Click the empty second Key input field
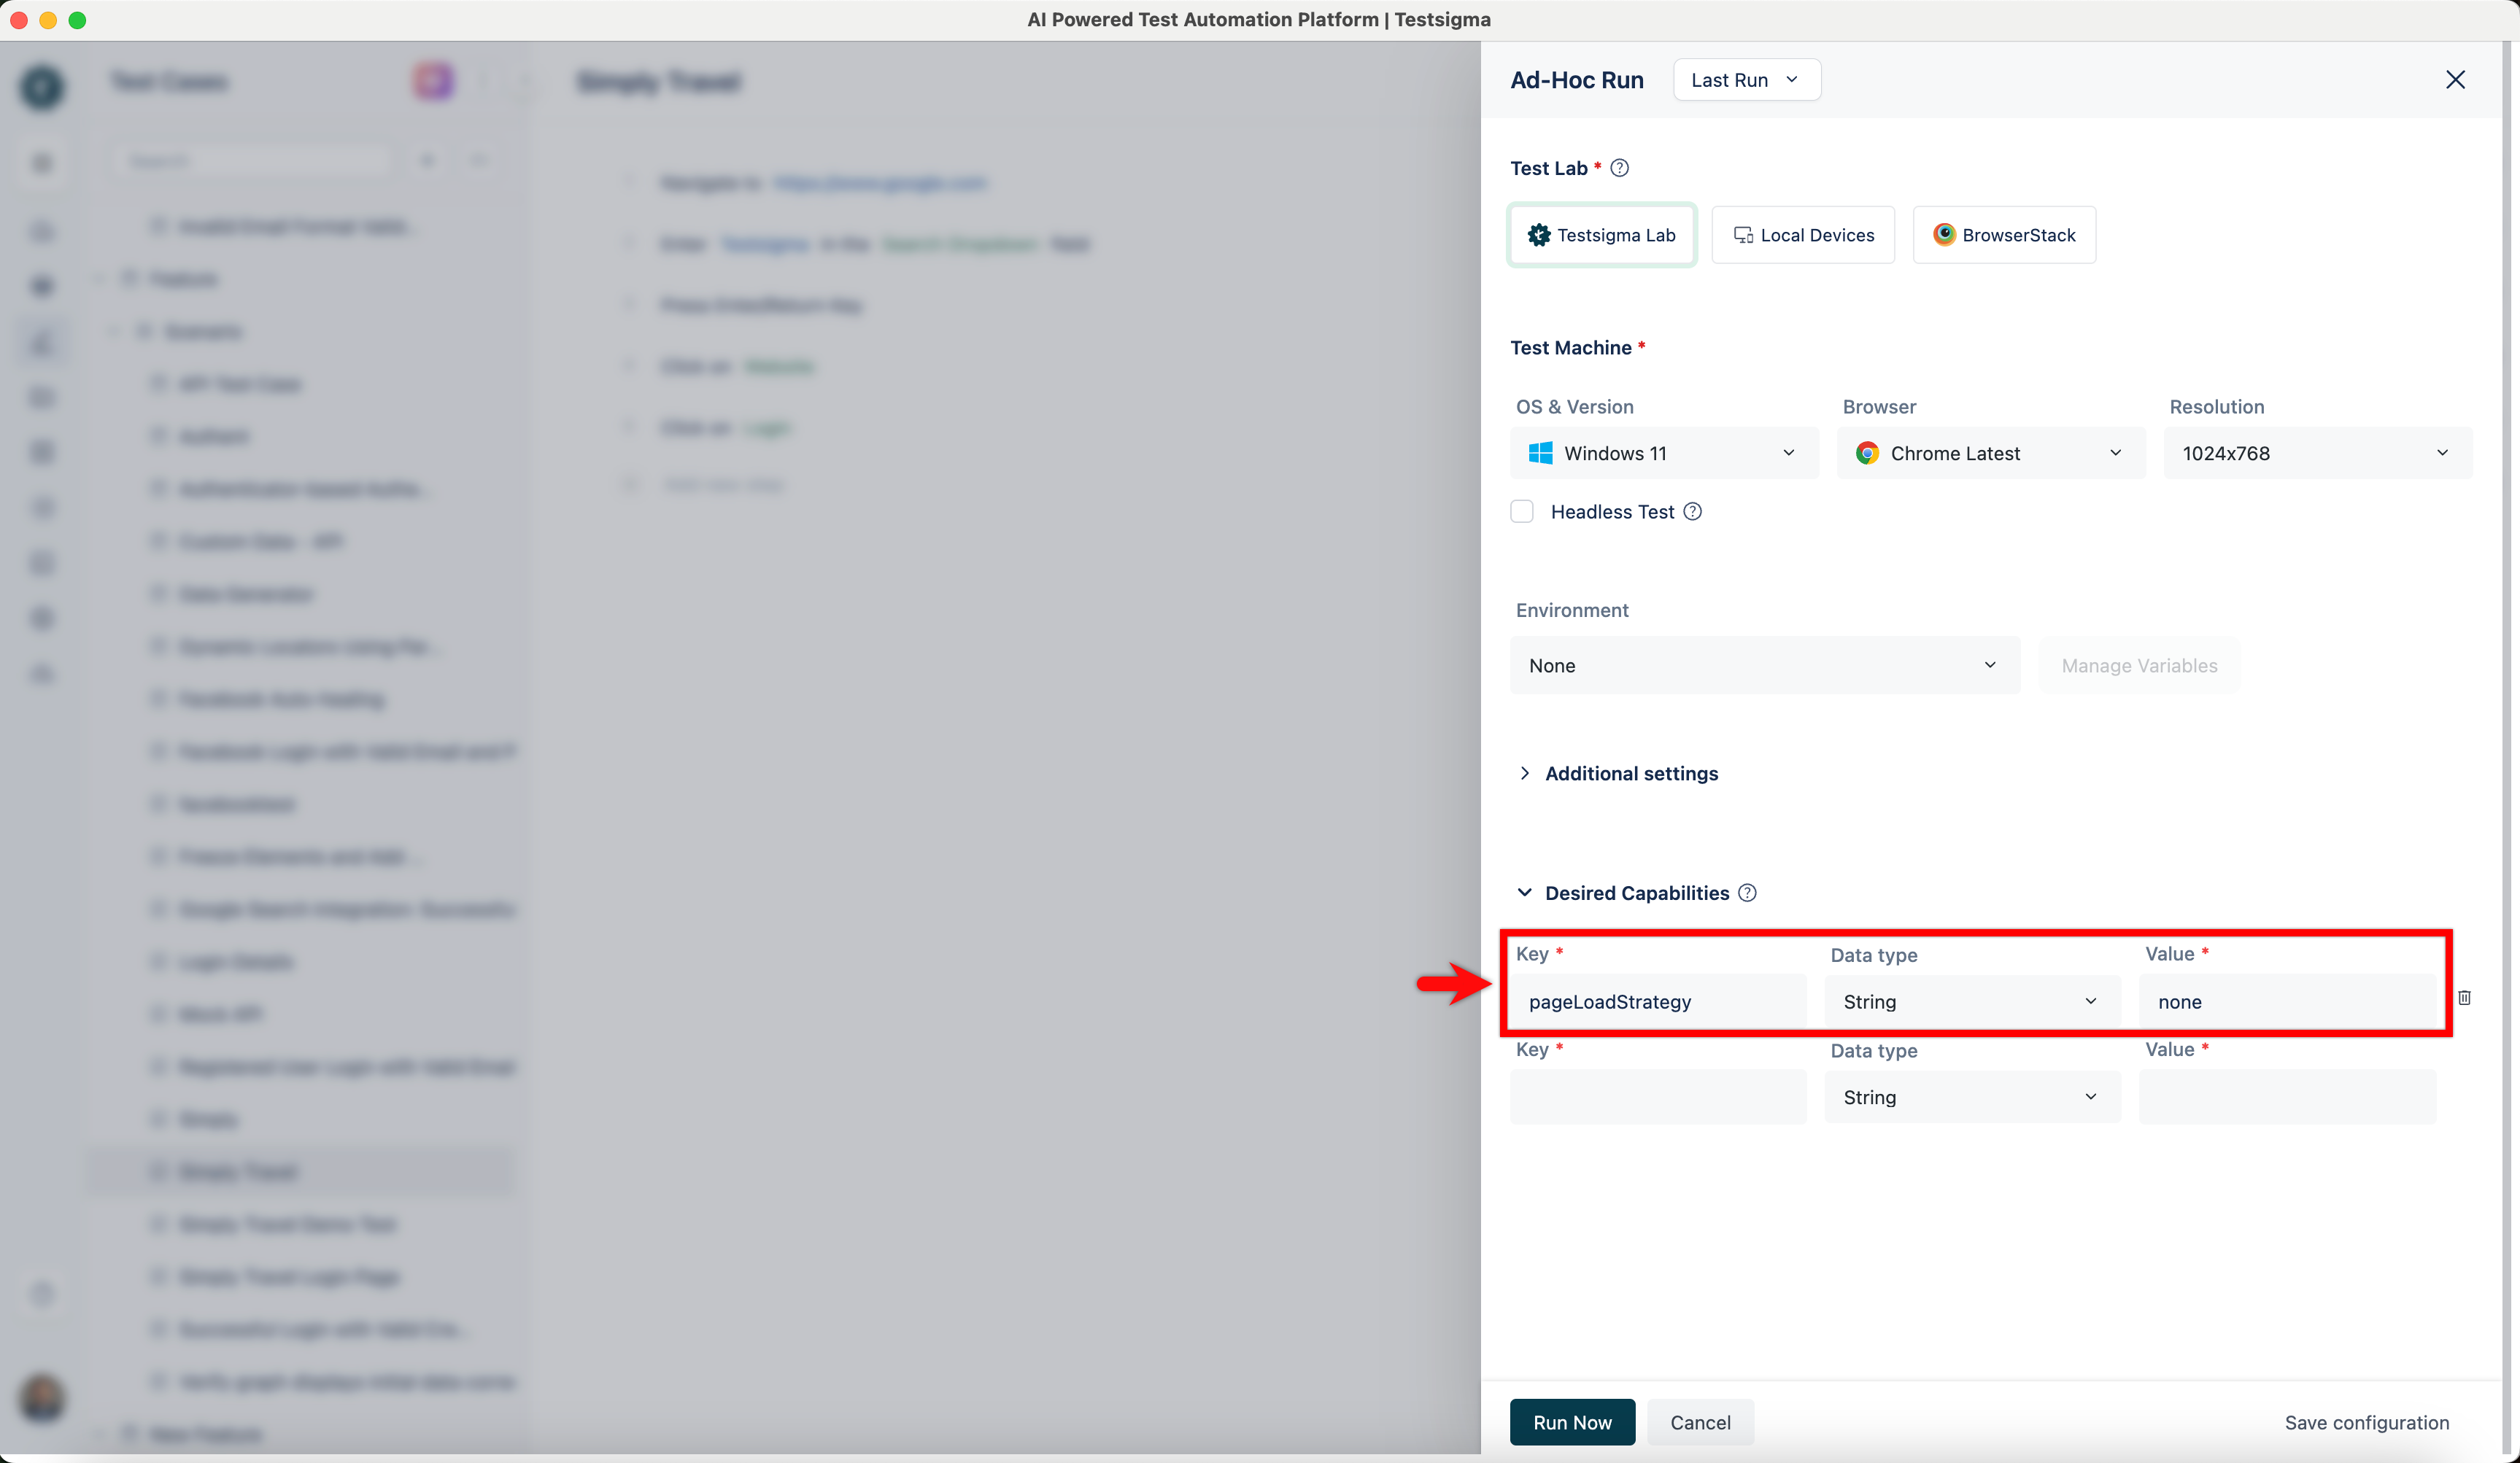Image resolution: width=2520 pixels, height=1463 pixels. [1657, 1097]
